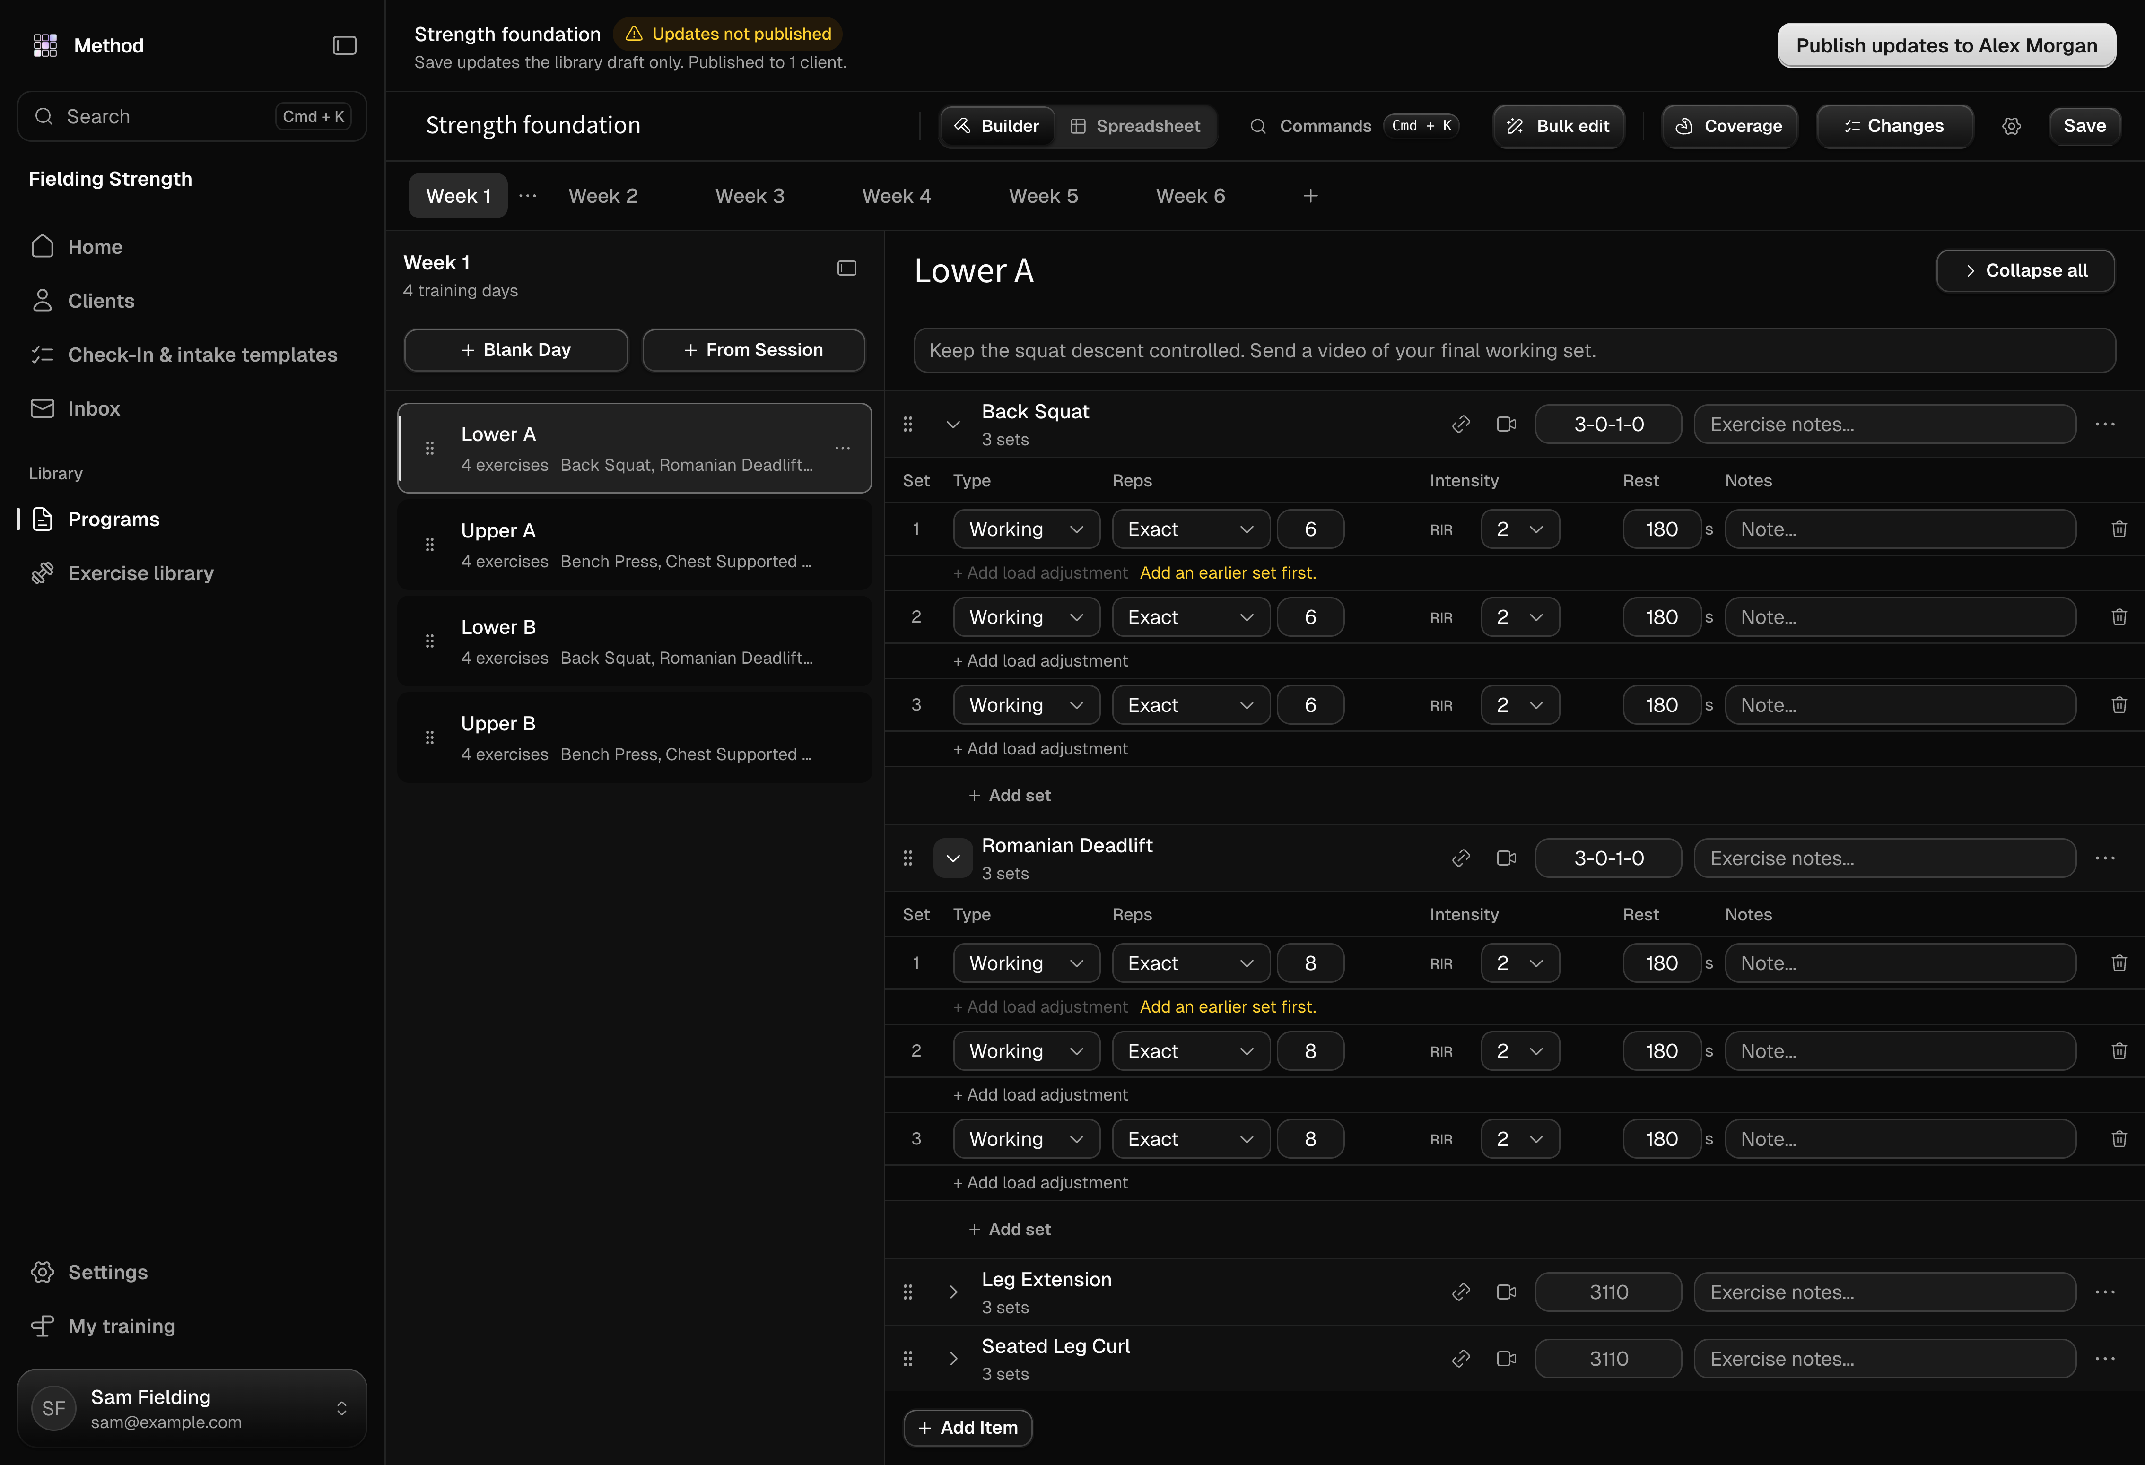Click the Upper B drag handle
The width and height of the screenshot is (2145, 1465).
click(x=429, y=737)
